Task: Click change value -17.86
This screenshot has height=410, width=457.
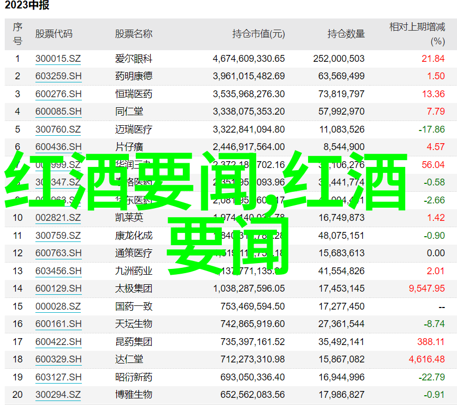Action: coord(432,129)
